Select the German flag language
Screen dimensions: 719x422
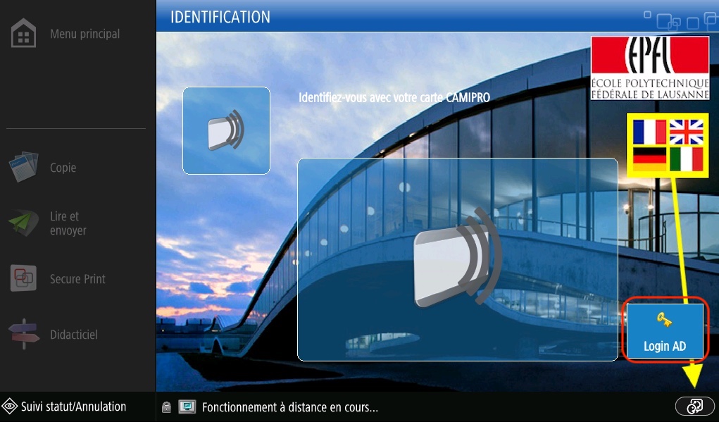pos(649,159)
